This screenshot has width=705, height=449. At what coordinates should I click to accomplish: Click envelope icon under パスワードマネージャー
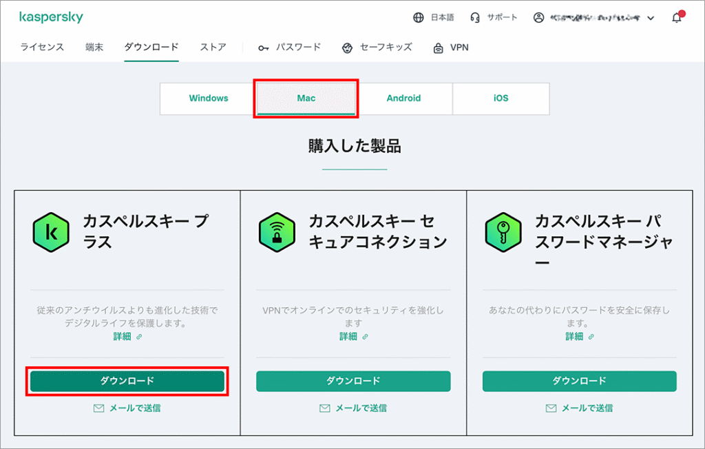551,408
